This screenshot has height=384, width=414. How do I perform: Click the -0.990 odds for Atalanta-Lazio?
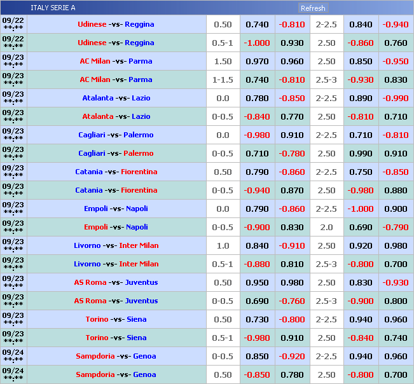click(x=395, y=99)
